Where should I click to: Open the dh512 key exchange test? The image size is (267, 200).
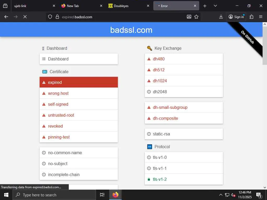click(184, 70)
